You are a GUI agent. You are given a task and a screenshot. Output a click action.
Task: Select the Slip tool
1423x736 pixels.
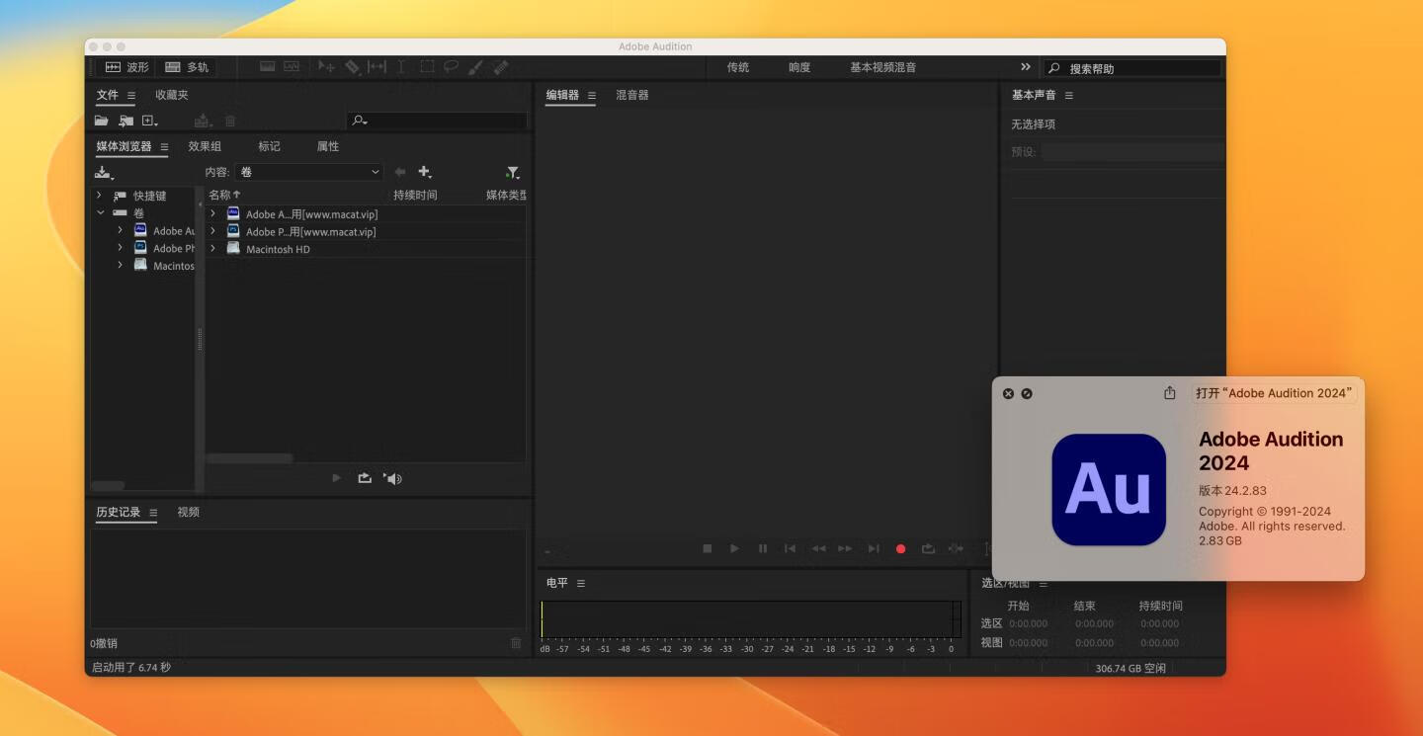[377, 67]
